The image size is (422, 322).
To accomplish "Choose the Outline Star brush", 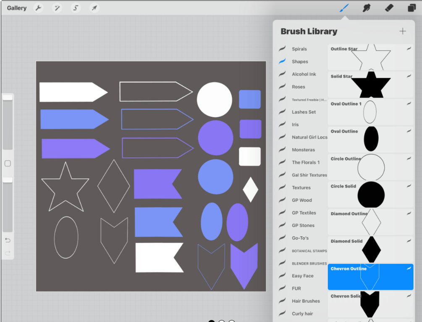I will click(371, 57).
